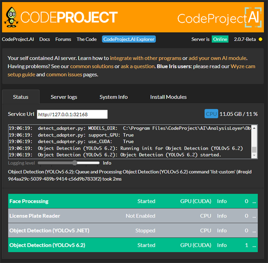Viewport: 268px width, 263px height.
Task: Click log panel scroll up arrow
Action: pyautogui.click(x=254, y=128)
